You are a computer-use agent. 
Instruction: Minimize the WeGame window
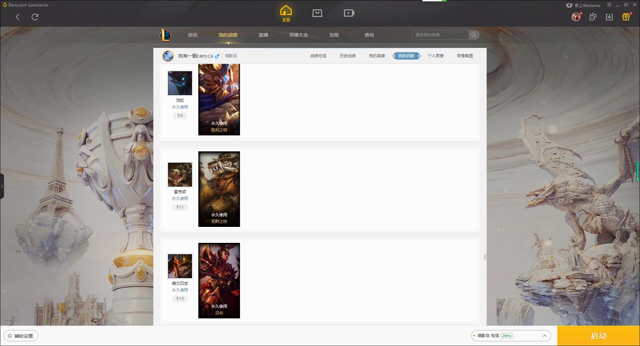[617, 5]
